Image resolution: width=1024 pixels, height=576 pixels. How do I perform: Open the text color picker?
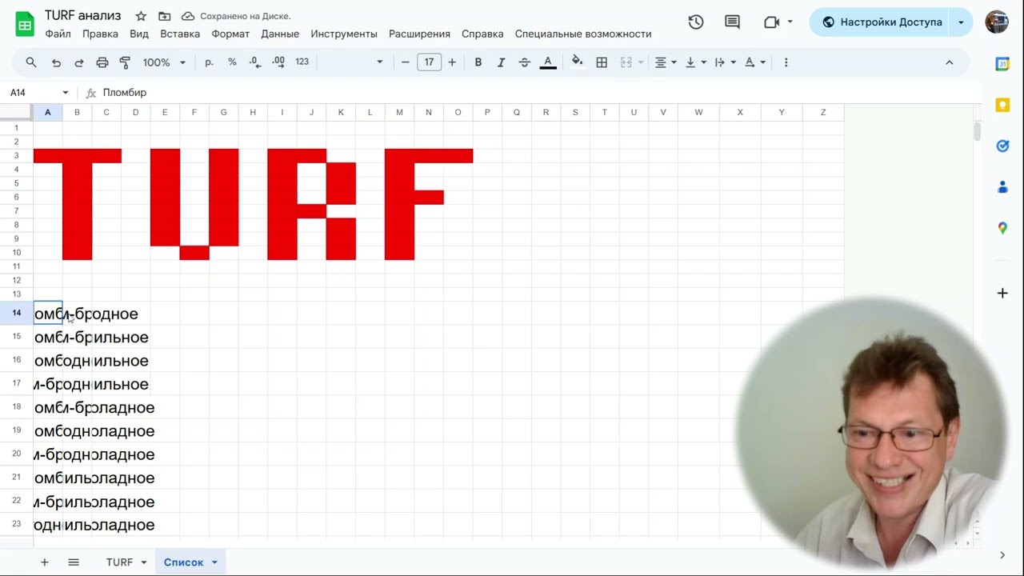[548, 62]
